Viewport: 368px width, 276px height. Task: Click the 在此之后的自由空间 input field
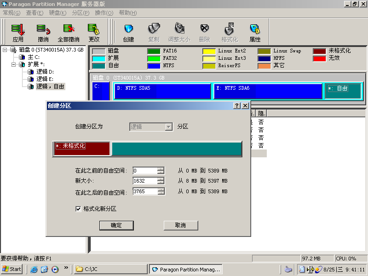pos(145,191)
